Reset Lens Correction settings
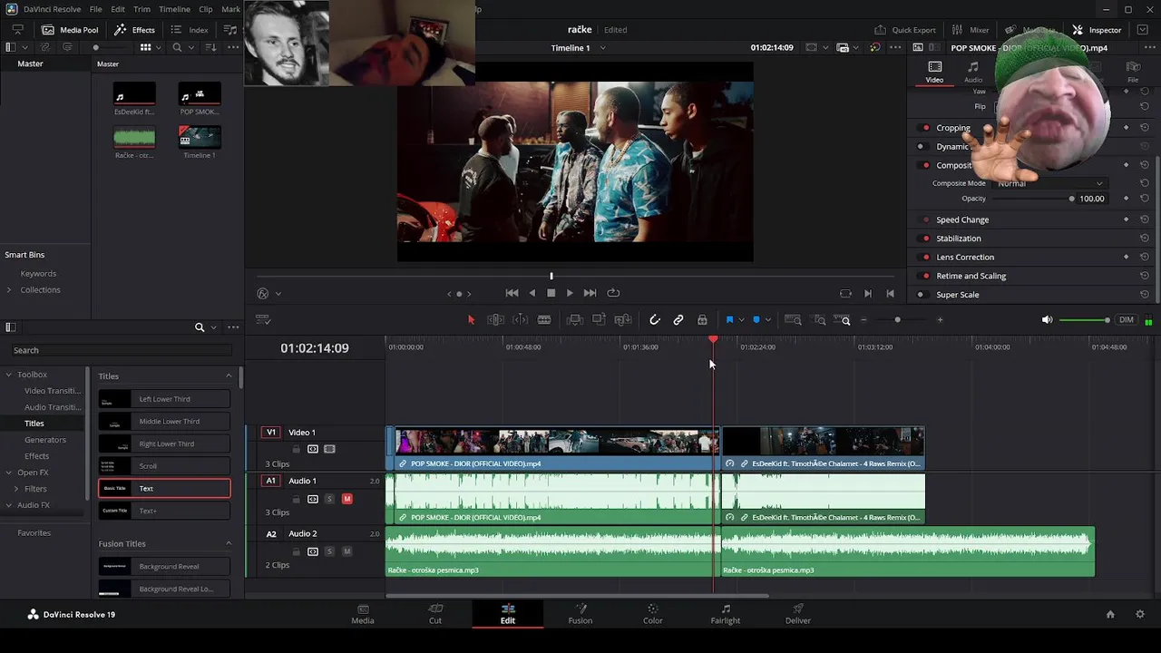This screenshot has height=653, width=1161. [1145, 258]
